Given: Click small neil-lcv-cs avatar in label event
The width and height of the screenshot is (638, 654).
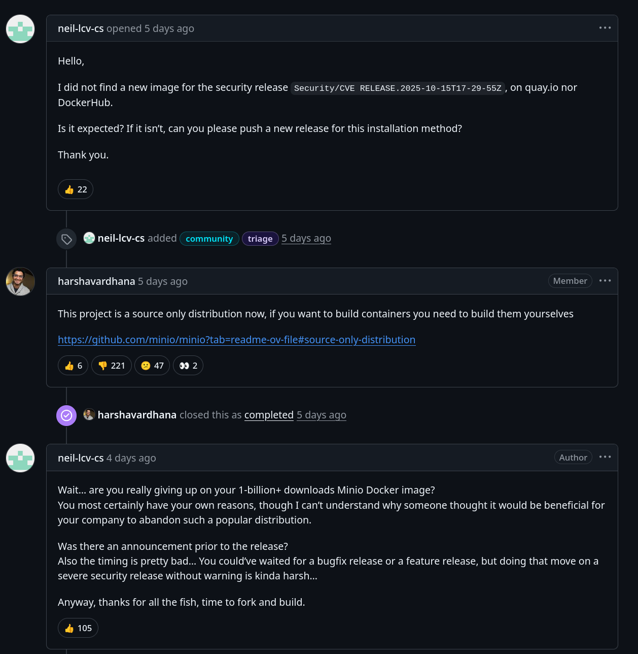Looking at the screenshot, I should 89,238.
